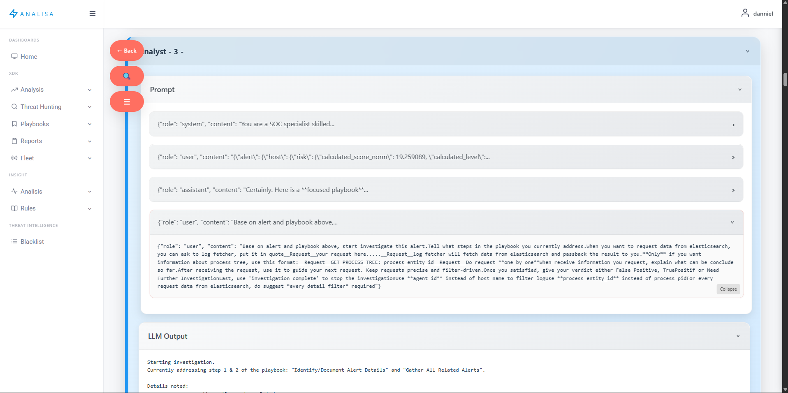Click the LLM Output section heading
788x393 pixels.
pyautogui.click(x=168, y=336)
